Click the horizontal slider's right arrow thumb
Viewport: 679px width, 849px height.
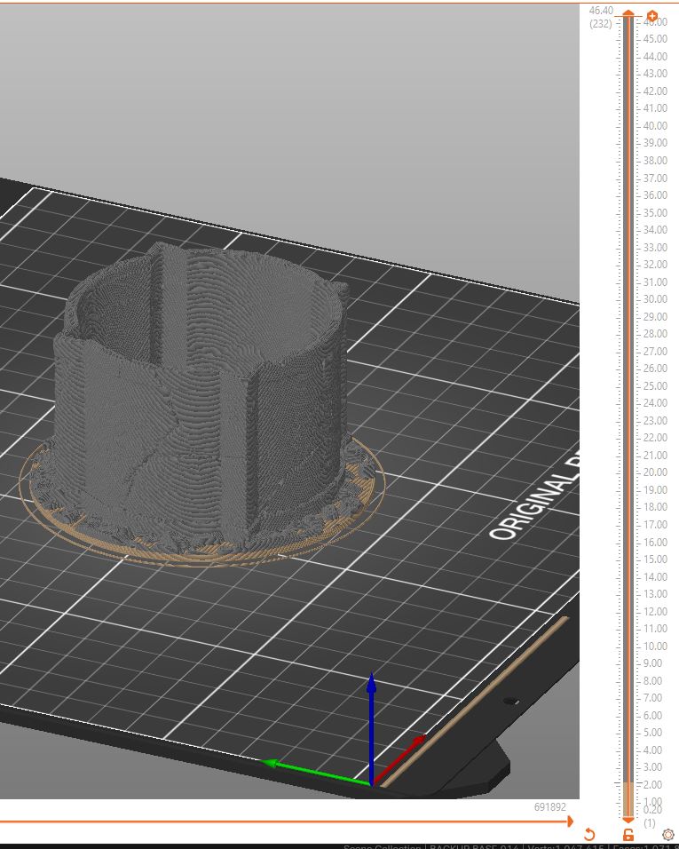point(569,821)
